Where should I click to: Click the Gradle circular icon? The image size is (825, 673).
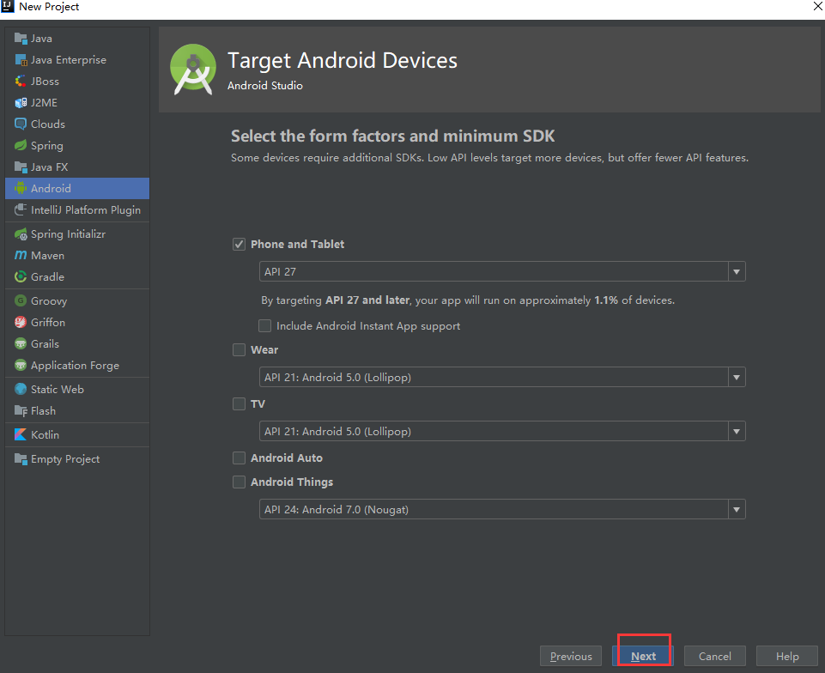point(21,276)
